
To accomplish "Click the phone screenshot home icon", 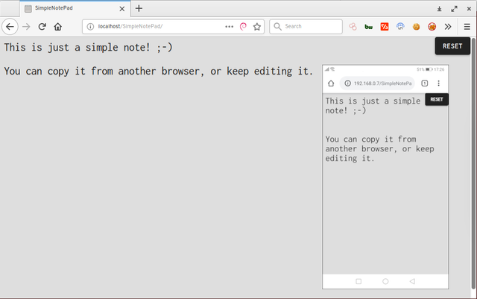I will [x=331, y=83].
